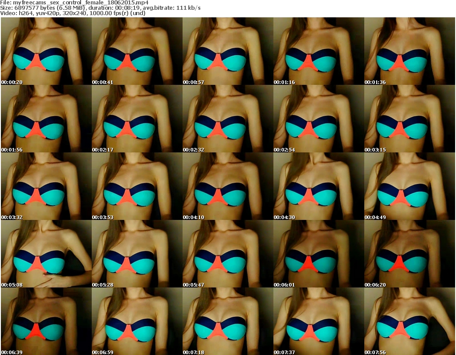Image resolution: width=456 pixels, height=355 pixels.
Task: Open the thumbnail at 00:03:32
Action: pyautogui.click(x=46, y=186)
